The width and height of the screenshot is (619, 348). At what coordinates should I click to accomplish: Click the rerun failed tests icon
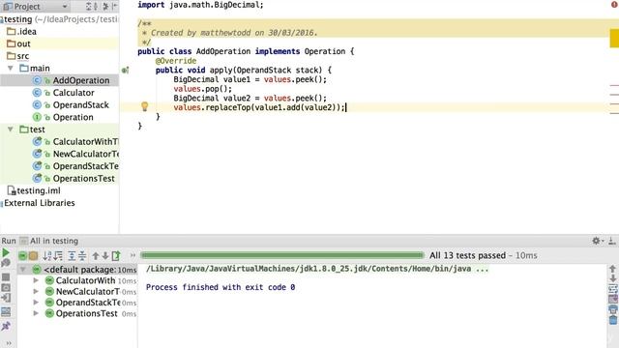point(6,263)
